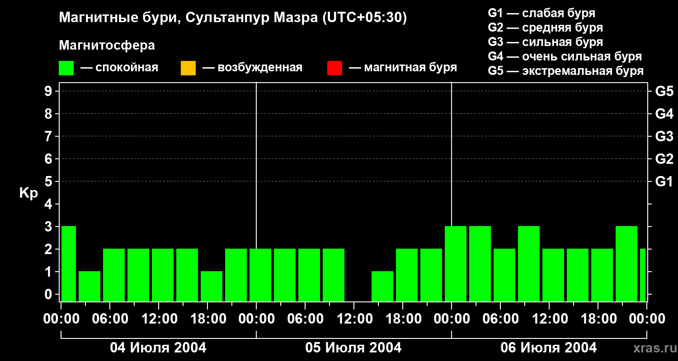Click the narrow Kp 3 bar starting 04 July
This screenshot has height=361, width=678.
coord(69,264)
